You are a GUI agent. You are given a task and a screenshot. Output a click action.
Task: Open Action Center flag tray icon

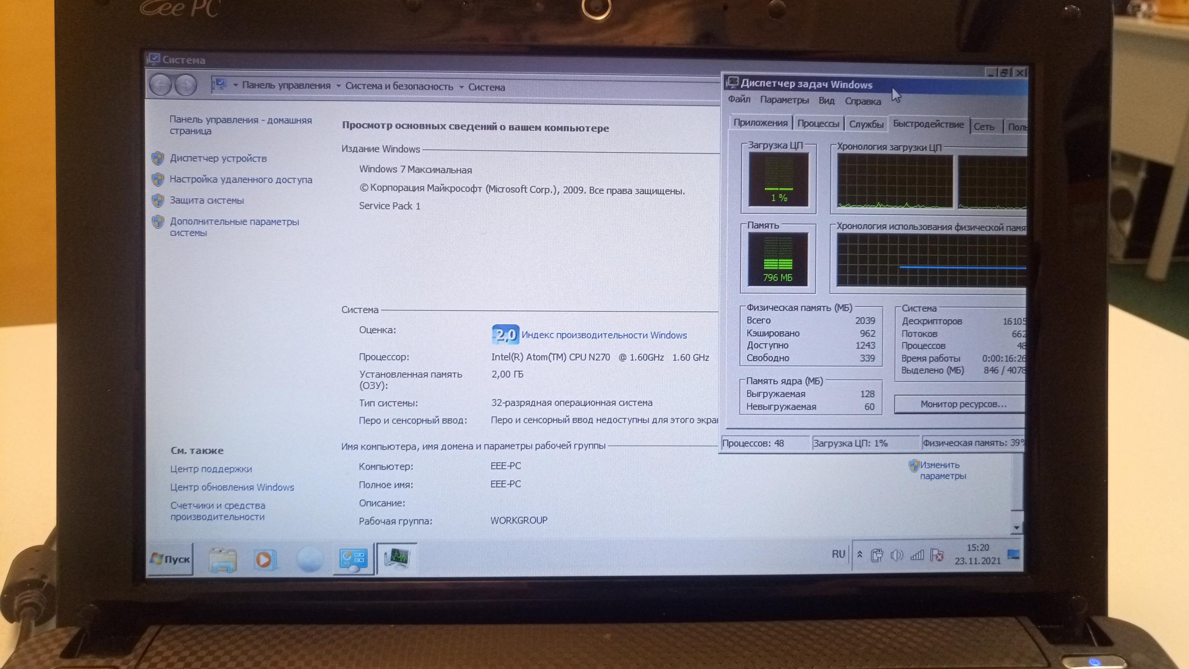(937, 555)
